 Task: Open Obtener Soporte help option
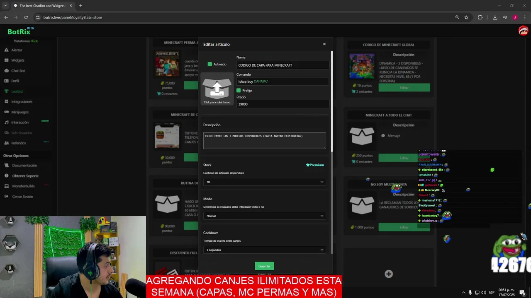(25, 176)
